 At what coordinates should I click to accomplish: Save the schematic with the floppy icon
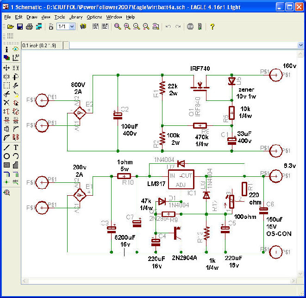tap(20, 26)
